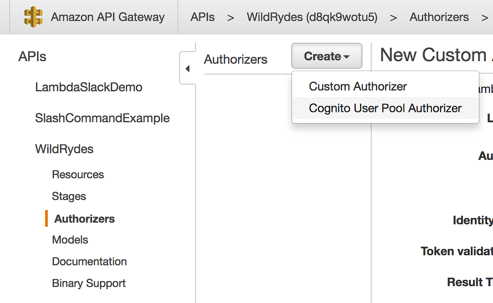Collapse the Authorizers panel with the left arrow
This screenshot has width=493, height=303.
(x=188, y=68)
